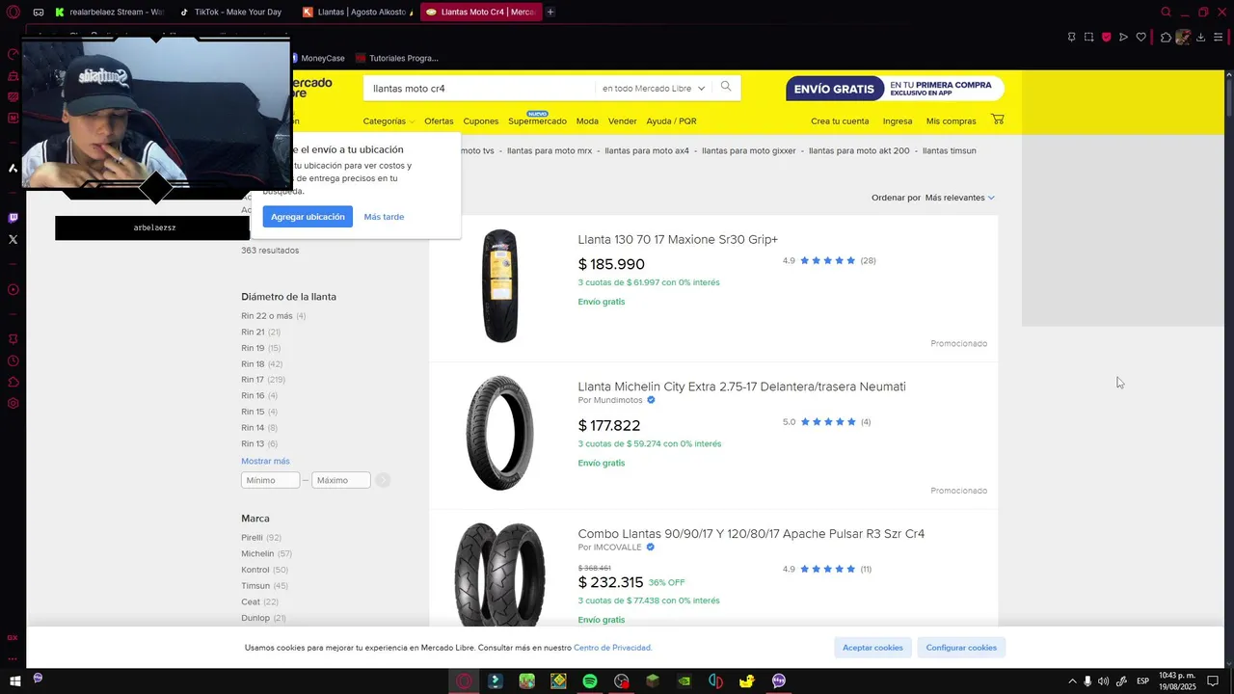Open the Ofertas menu item
The width and height of the screenshot is (1234, 694).
[439, 121]
